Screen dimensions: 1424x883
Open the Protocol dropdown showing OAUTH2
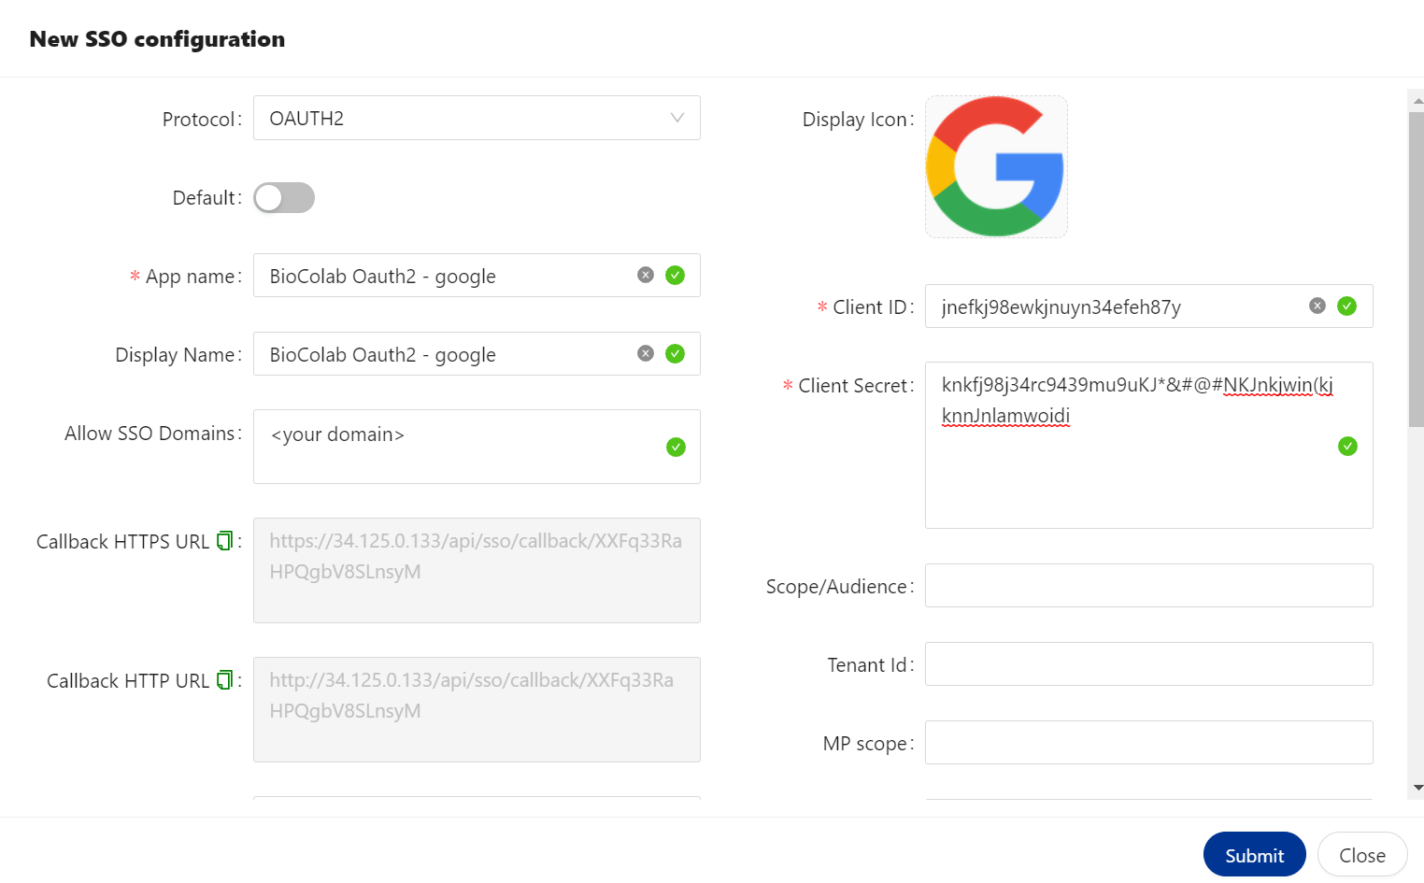[477, 118]
